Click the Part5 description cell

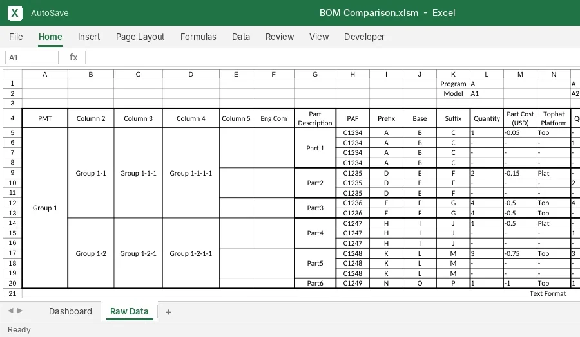pos(315,263)
